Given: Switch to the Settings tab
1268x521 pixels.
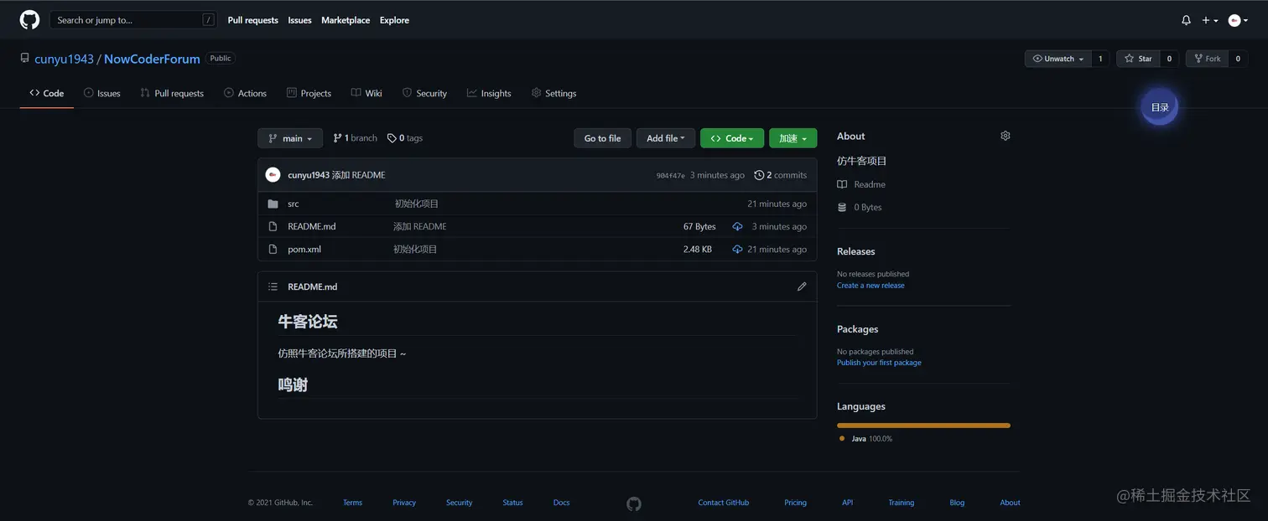Looking at the screenshot, I should (553, 93).
